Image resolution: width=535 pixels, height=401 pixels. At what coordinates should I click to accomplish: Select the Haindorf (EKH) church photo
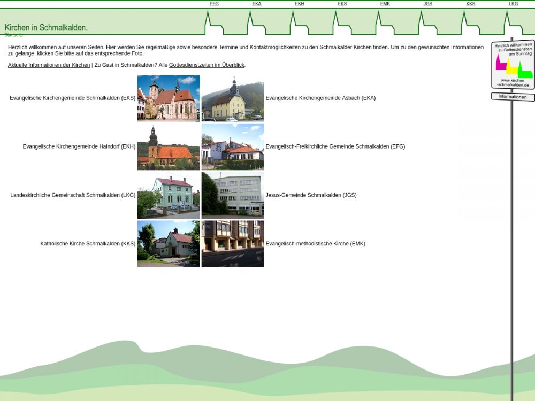tap(169, 146)
